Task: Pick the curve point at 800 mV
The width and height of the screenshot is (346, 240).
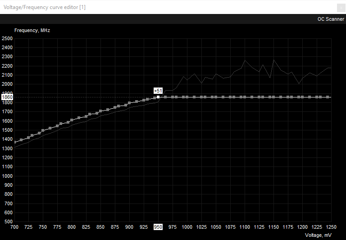Action: point(72,120)
